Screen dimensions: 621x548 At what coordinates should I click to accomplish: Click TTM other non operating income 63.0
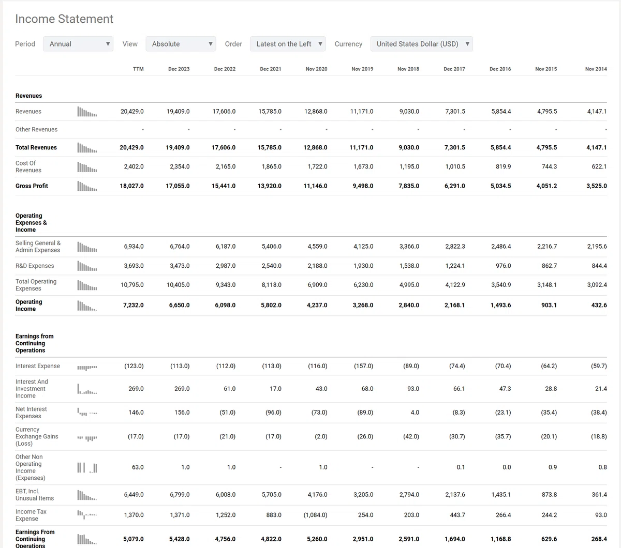(x=138, y=467)
